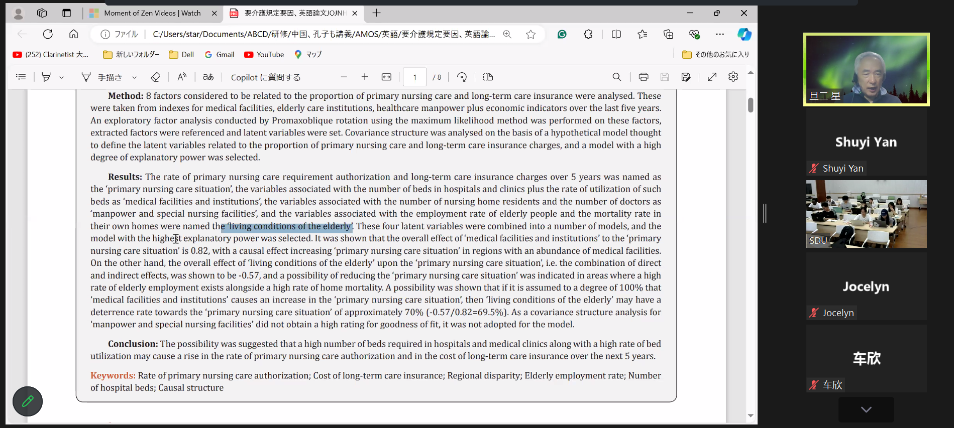954x428 pixels.
Task: Click the PDF vertical scrollbar thumb
Action: point(751,105)
